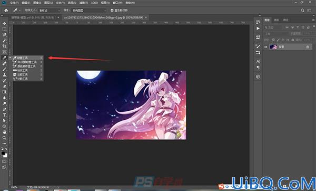
Task: Select the Spot Healing Brush tool
Action: point(4,63)
